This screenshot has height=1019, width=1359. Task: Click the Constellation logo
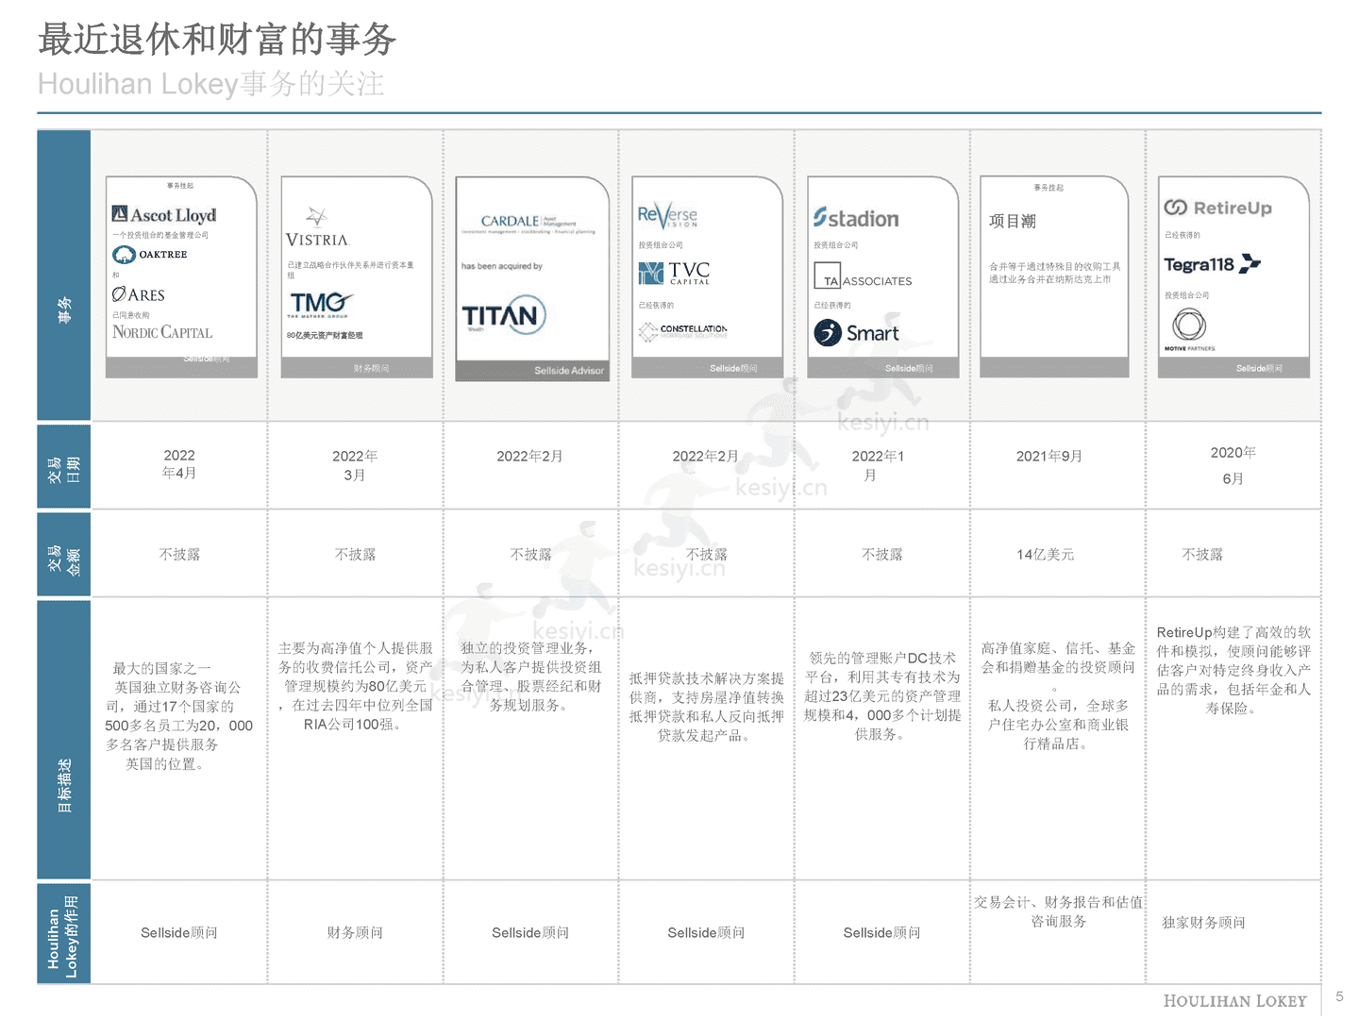click(x=683, y=331)
